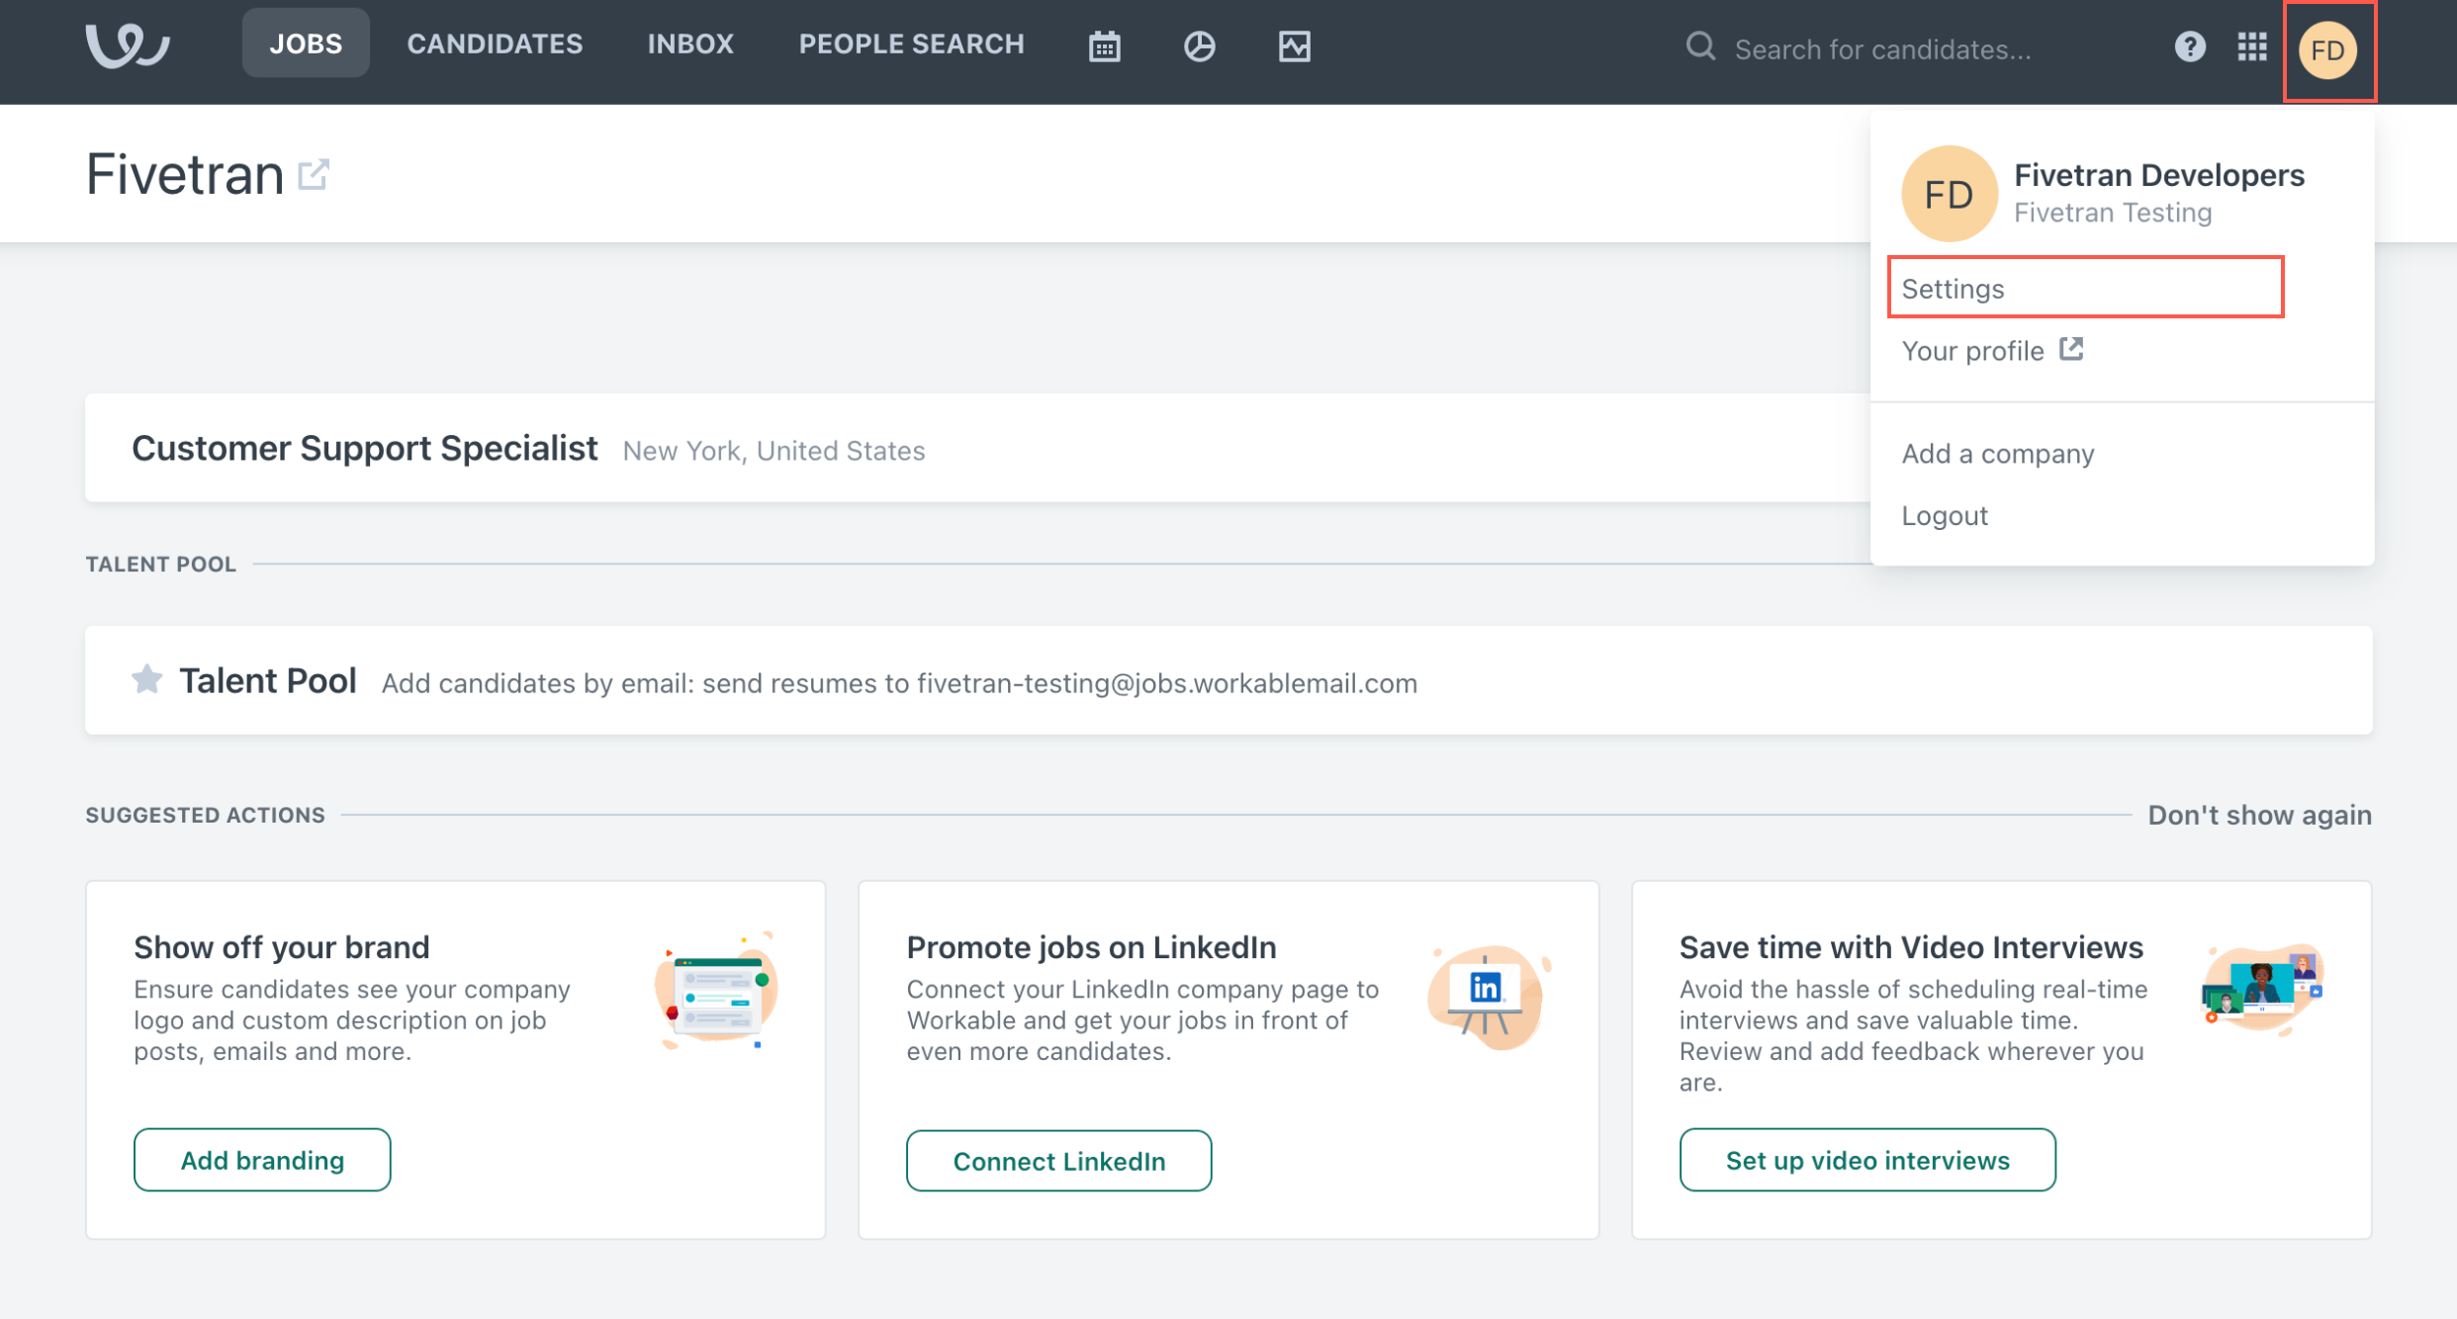
Task: Open the apps grid icon
Action: pos(2252,46)
